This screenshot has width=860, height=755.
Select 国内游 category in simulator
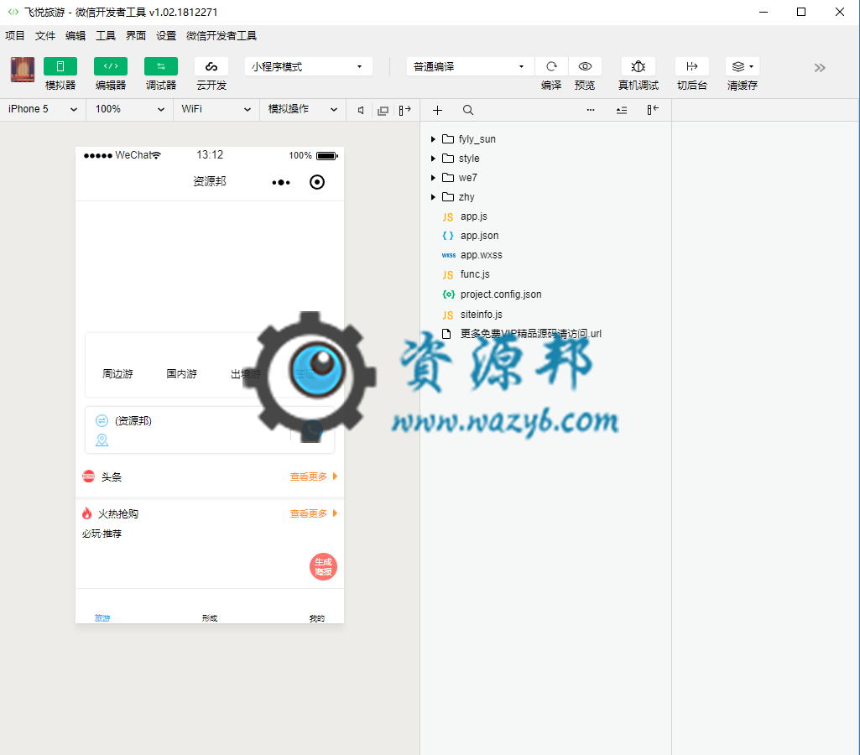181,374
